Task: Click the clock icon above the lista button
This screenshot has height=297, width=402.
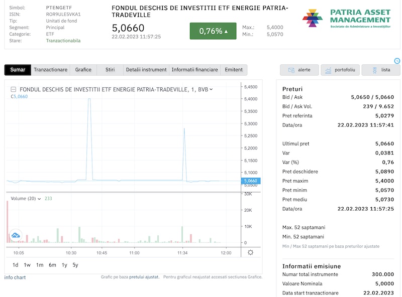Action: [x=397, y=61]
